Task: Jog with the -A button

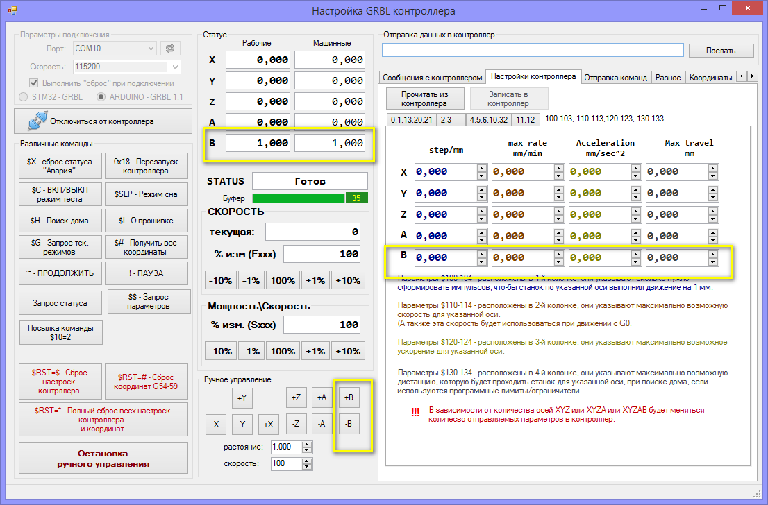Action: tap(322, 424)
